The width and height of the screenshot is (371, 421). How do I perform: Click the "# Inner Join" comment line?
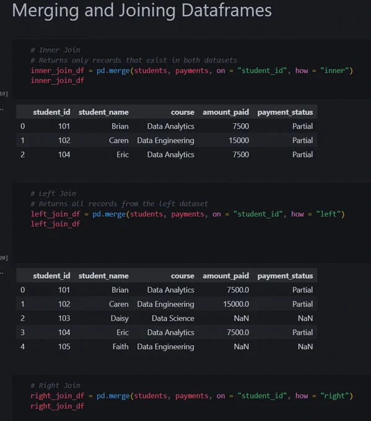point(55,50)
